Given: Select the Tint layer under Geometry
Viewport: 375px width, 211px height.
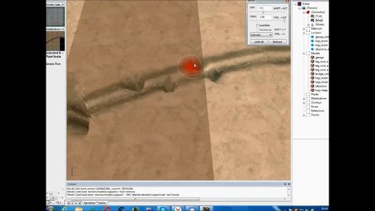Looking at the screenshot, I should pyautogui.click(x=319, y=16).
